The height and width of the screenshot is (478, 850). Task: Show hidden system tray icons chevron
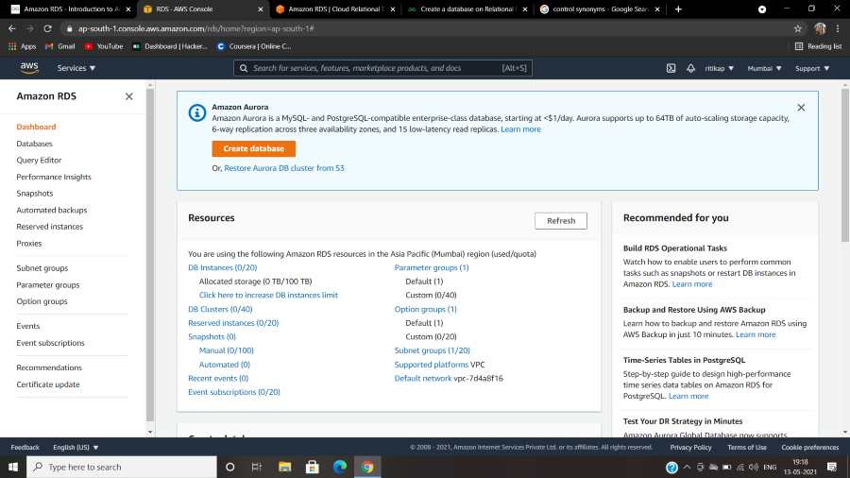point(687,468)
